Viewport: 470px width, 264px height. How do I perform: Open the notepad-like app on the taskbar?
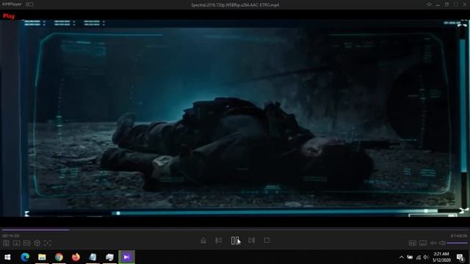[x=93, y=257]
